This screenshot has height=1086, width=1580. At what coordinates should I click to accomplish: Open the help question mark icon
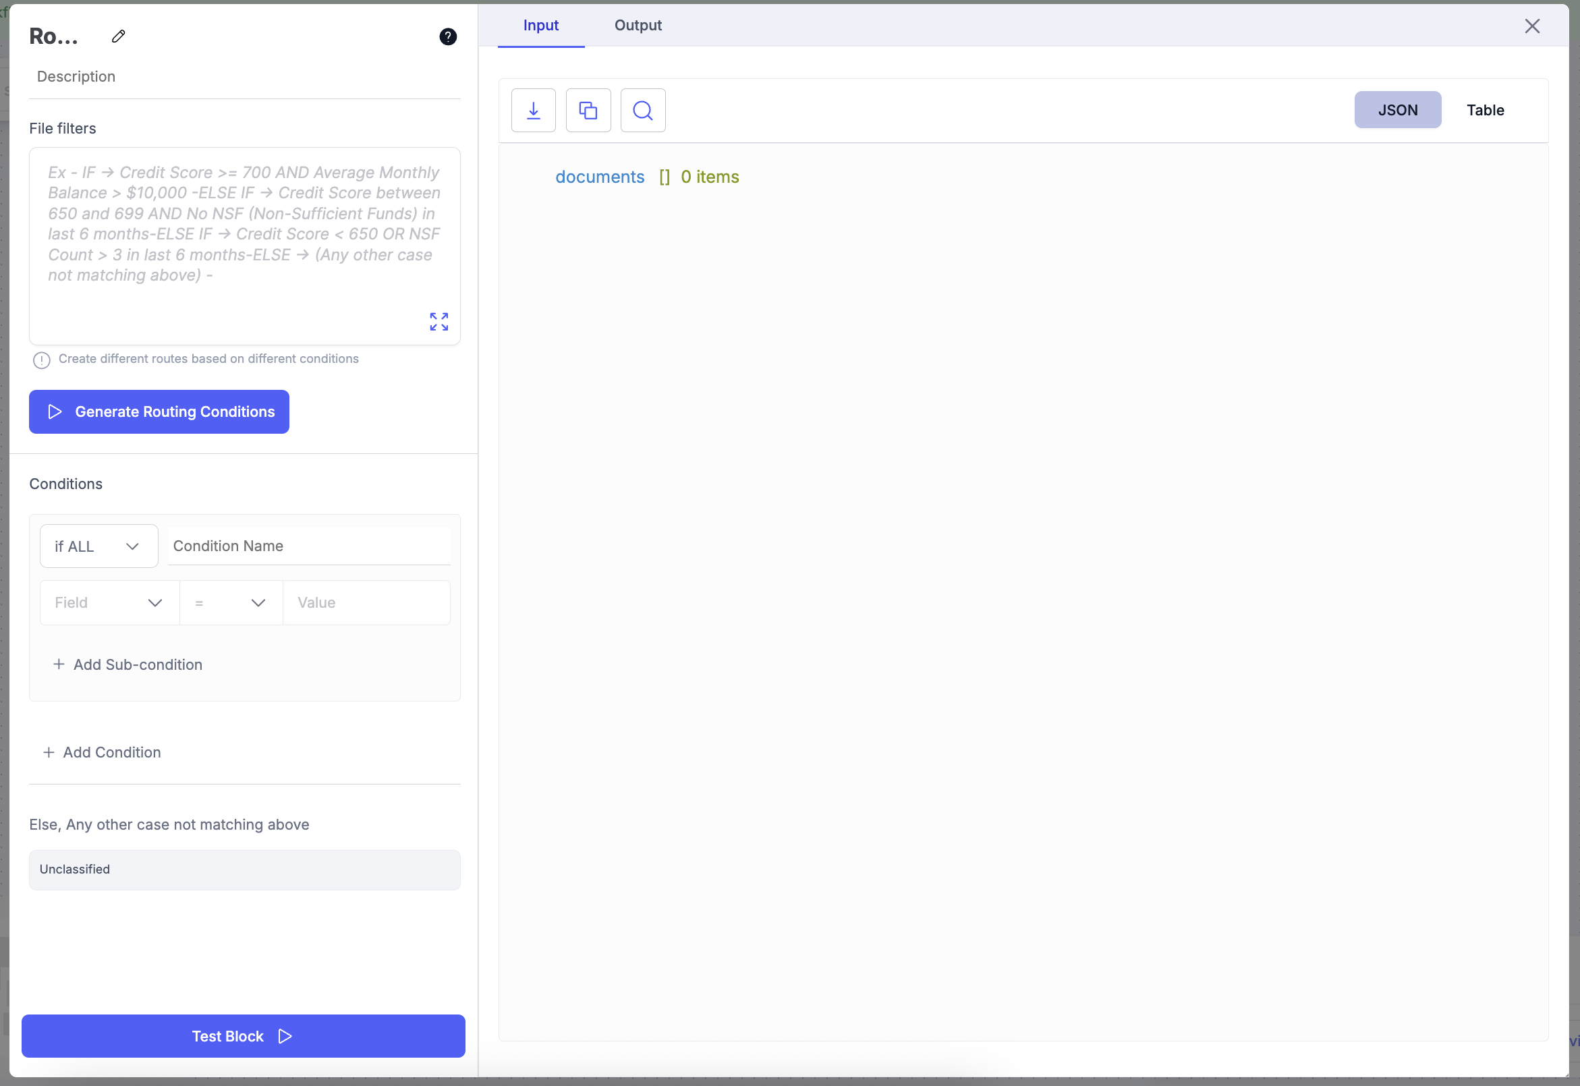click(448, 36)
